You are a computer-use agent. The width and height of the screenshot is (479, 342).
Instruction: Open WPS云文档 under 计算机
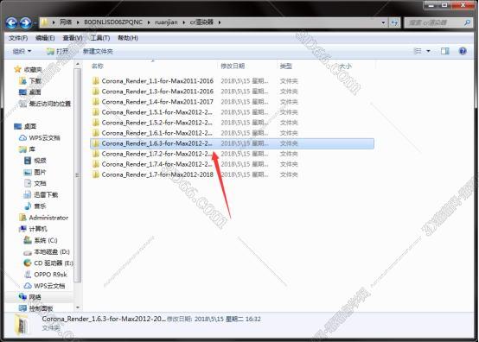pyautogui.click(x=49, y=286)
